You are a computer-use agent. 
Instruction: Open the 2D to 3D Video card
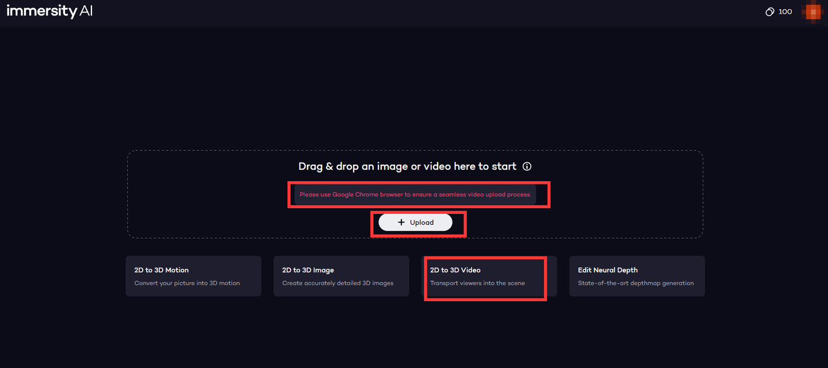click(489, 276)
